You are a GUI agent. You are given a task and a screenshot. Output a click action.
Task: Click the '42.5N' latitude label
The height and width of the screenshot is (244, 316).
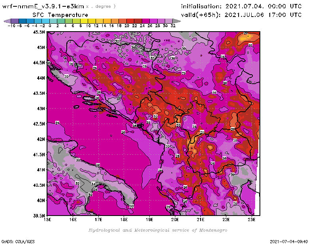(39, 124)
